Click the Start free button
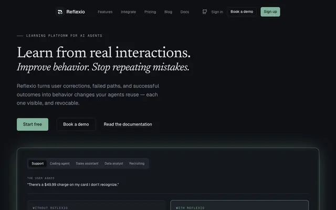The height and width of the screenshot is (210, 336). [x=33, y=124]
